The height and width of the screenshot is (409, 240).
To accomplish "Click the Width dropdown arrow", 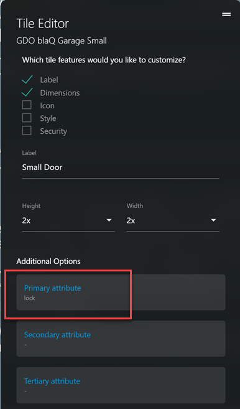I will click(213, 220).
